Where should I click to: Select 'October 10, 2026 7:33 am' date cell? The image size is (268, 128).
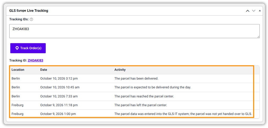click(59, 96)
